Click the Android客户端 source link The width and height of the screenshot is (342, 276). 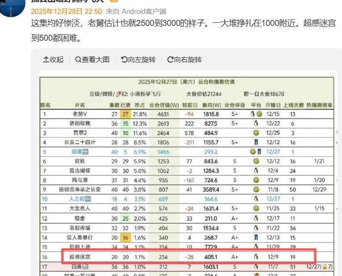pos(146,11)
